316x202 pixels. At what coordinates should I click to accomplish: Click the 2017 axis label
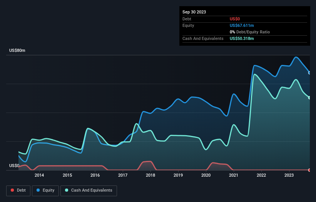(123, 175)
